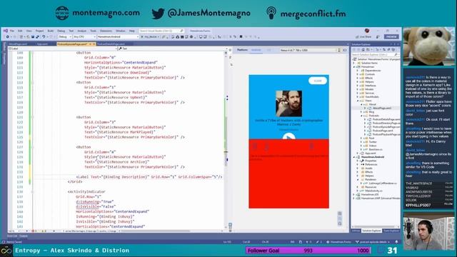Screen dimensions: 457x257
Task: Click the error count indicator in editor footer
Action: coord(34,231)
